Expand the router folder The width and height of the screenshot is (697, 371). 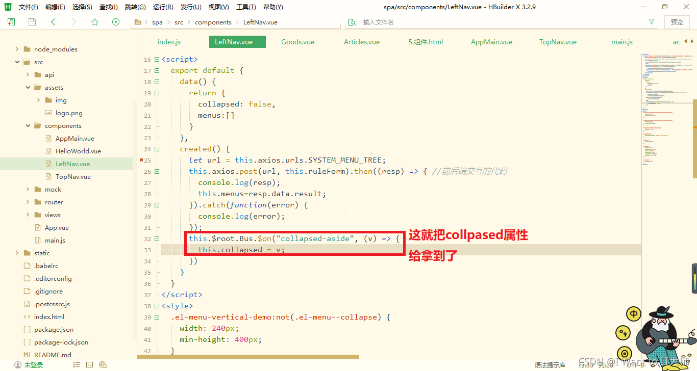pyautogui.click(x=28, y=202)
